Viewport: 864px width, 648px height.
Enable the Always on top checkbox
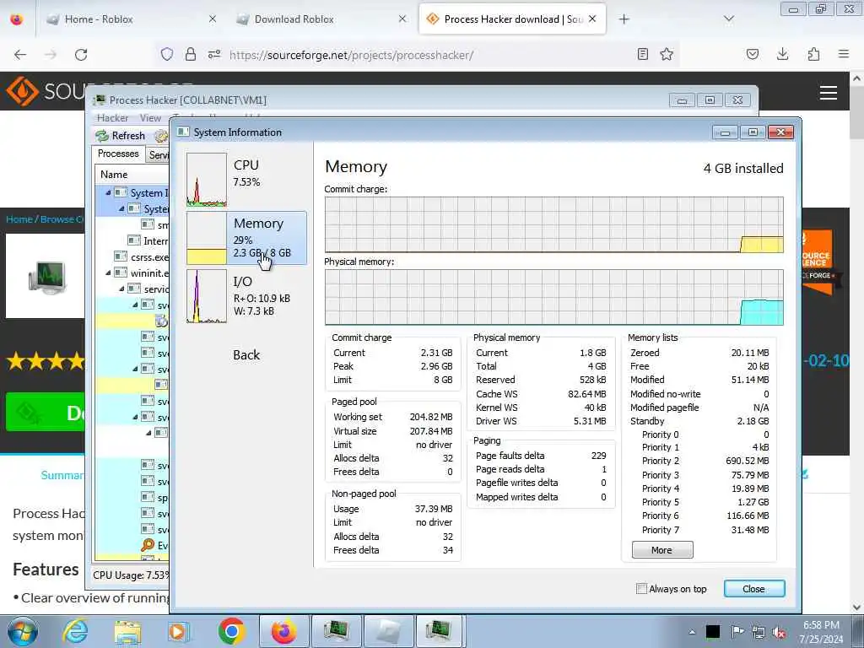click(x=642, y=588)
